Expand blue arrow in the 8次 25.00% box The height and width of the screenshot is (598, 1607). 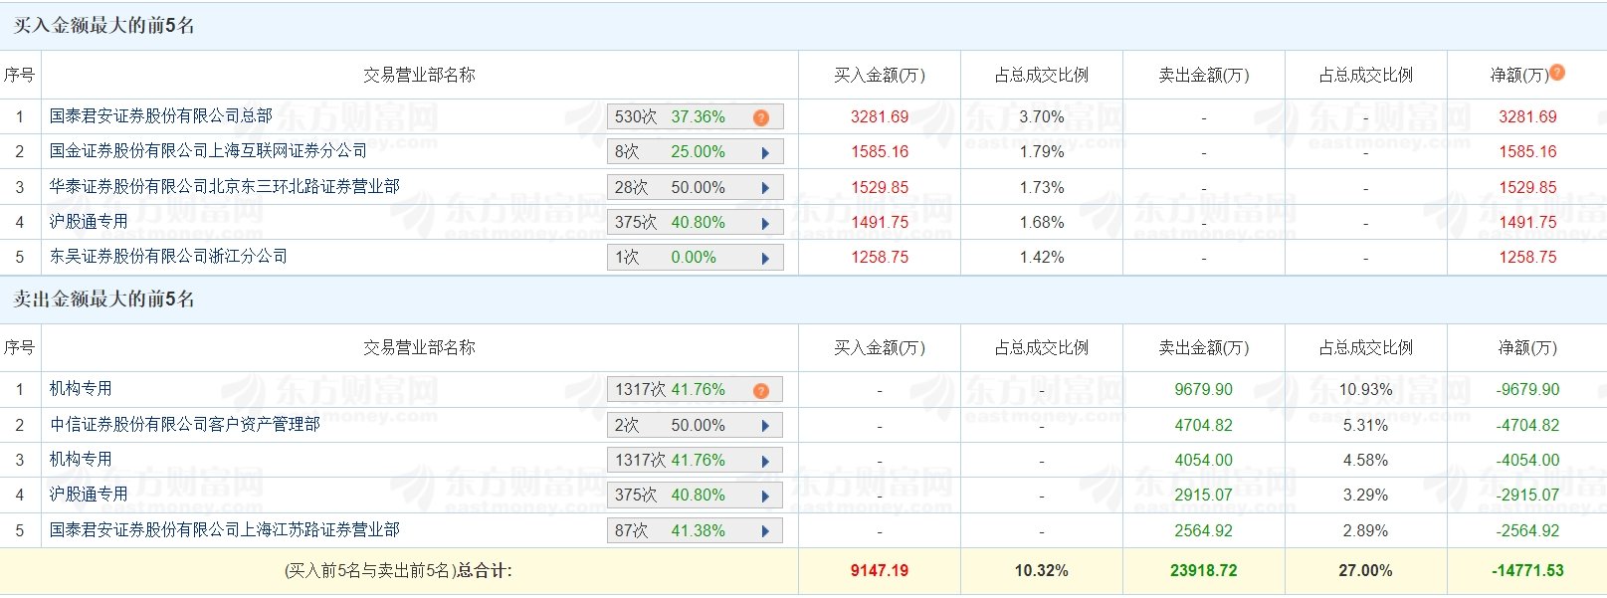coord(765,152)
